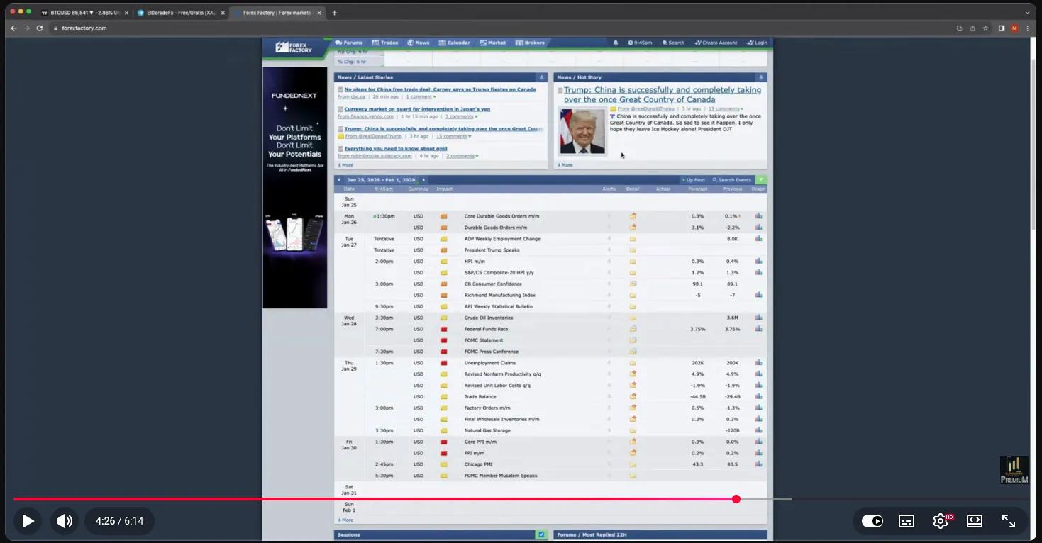
Task: Toggle the autoplay switch
Action: coord(872,521)
